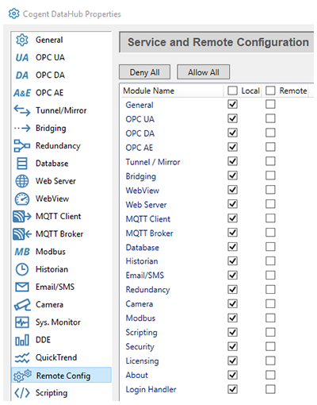Click Service and Remote Configuration heading

[x=218, y=42]
